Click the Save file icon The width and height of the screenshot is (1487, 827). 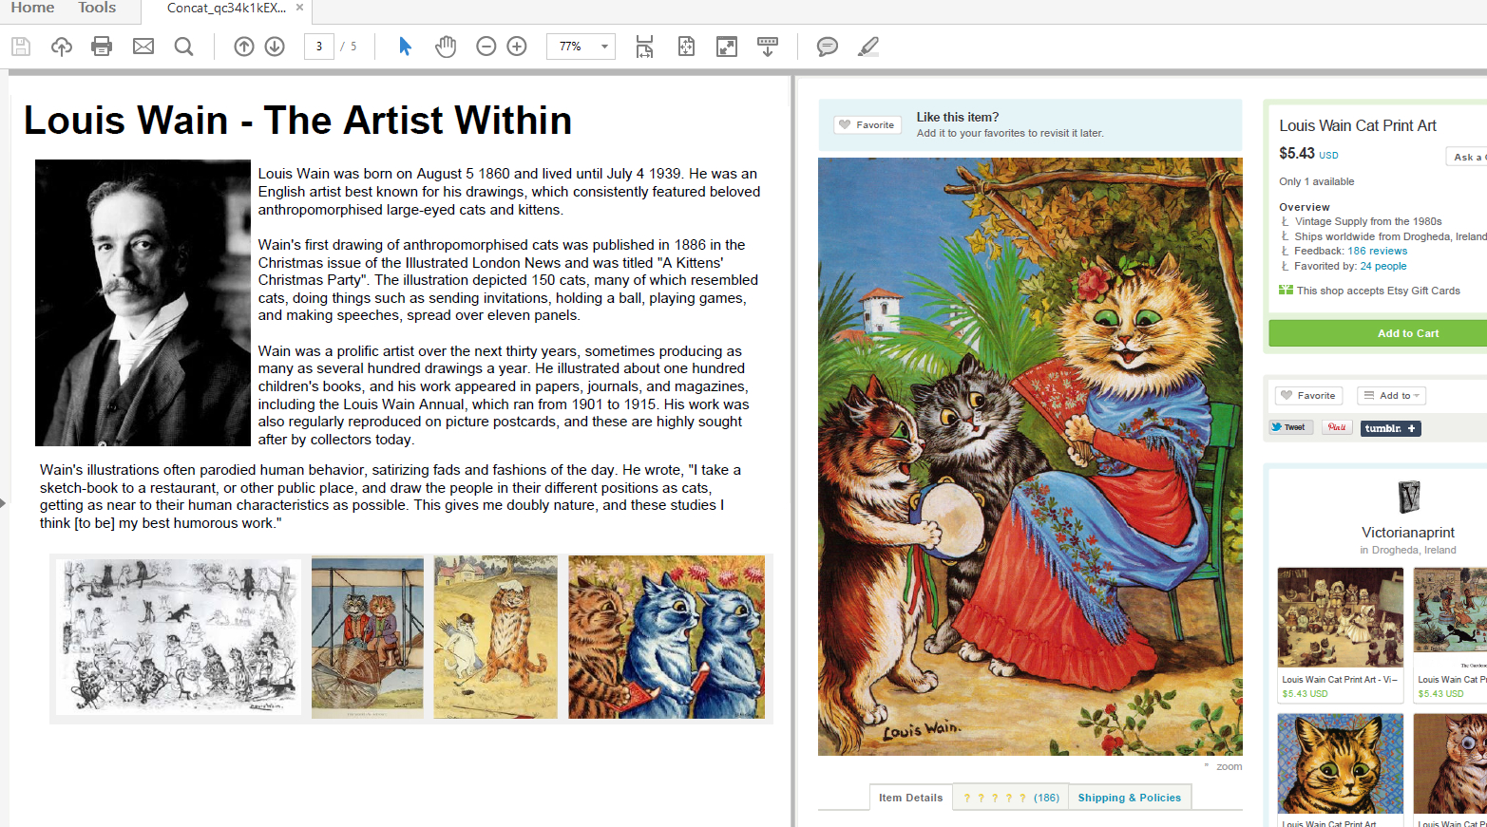tap(21, 47)
